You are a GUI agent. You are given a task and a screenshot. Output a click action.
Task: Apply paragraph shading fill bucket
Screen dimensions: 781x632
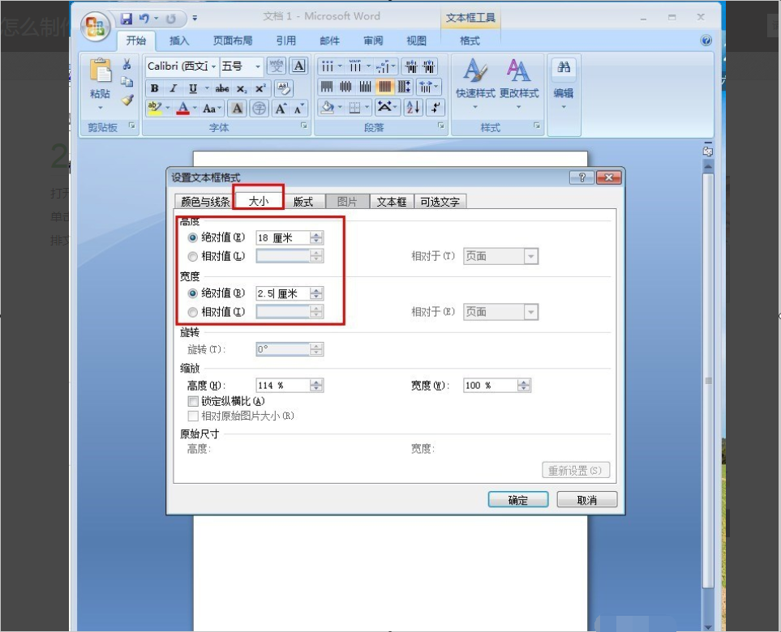tap(328, 107)
